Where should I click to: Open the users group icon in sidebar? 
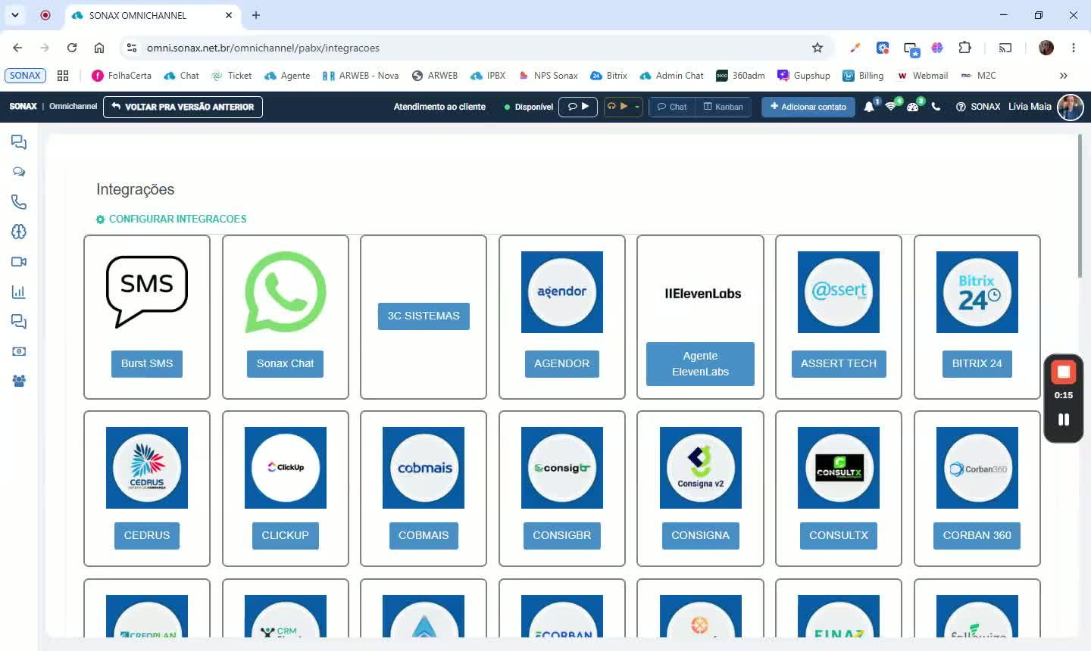19,381
